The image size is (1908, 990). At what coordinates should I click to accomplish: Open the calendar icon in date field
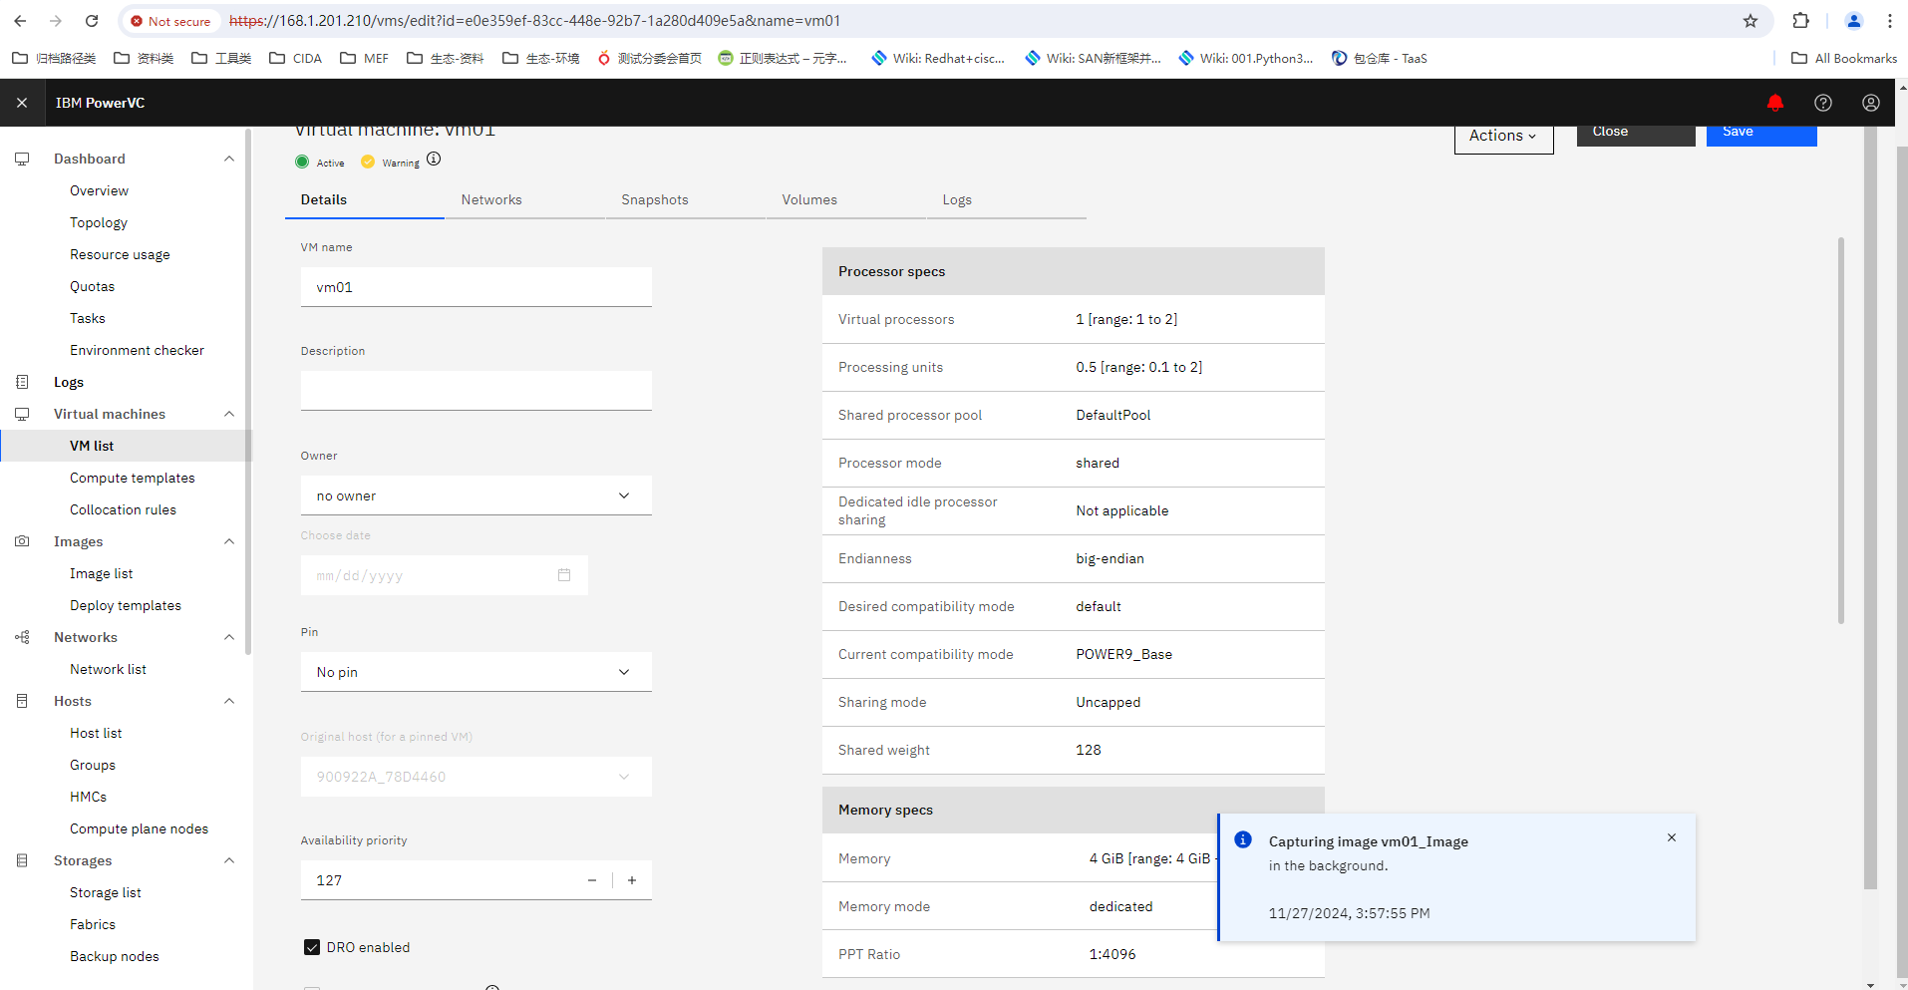pyautogui.click(x=564, y=575)
